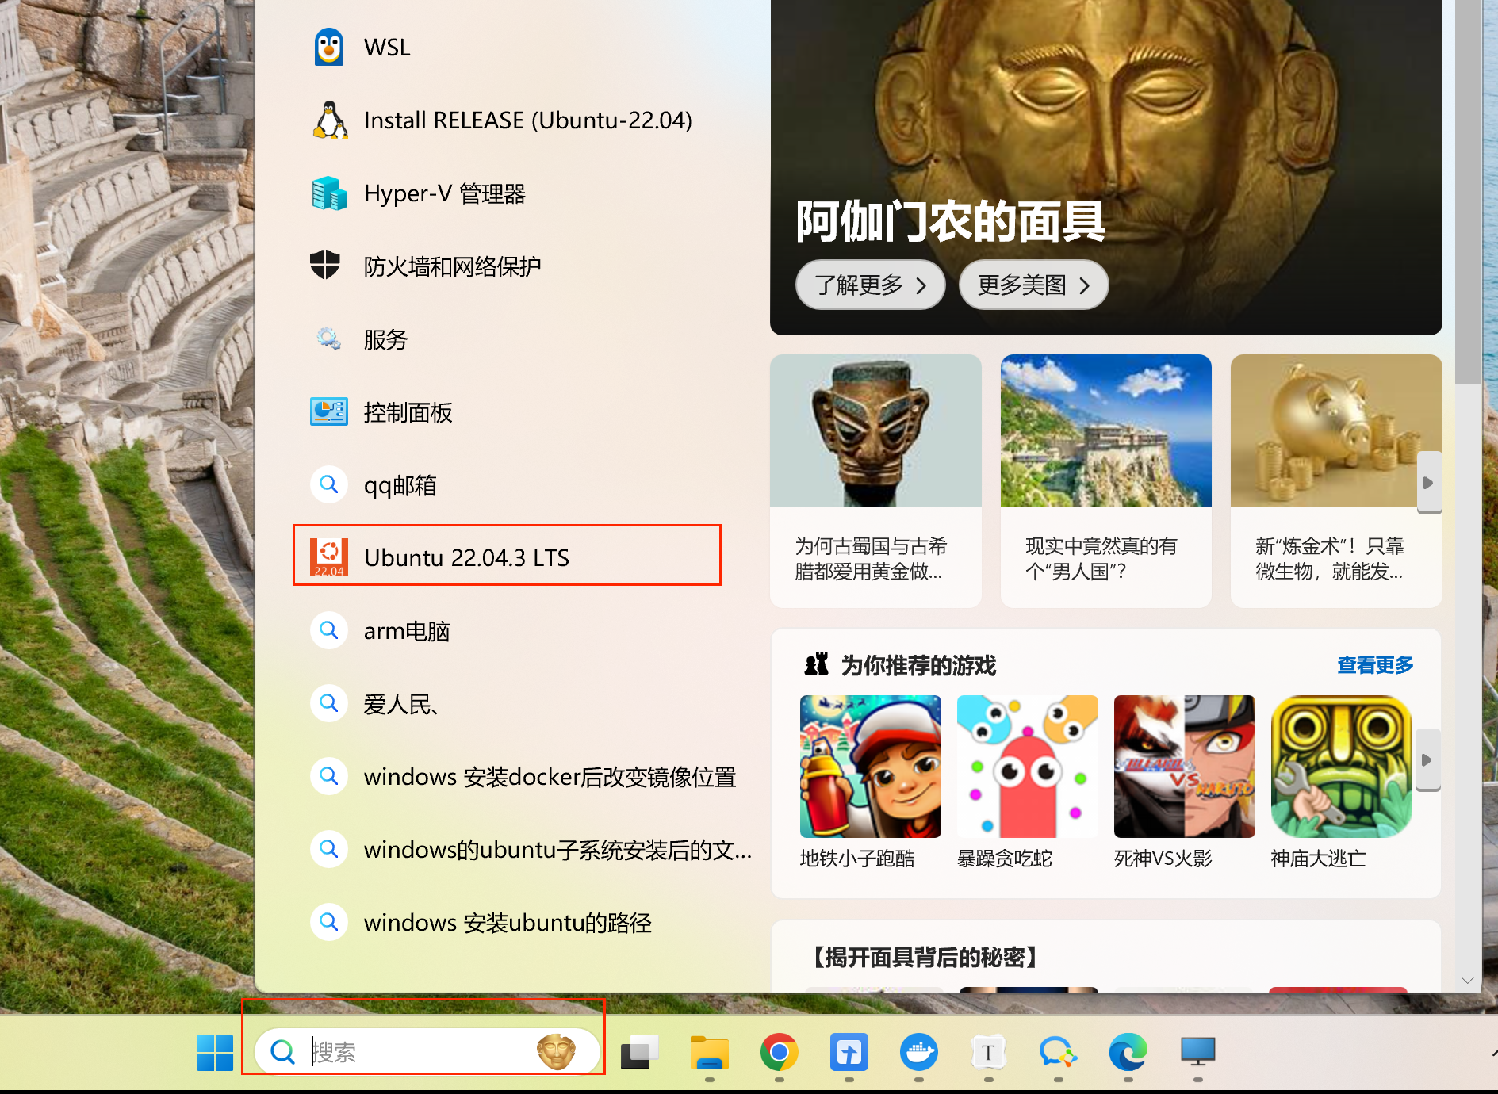Click the 了解更多 button

[x=870, y=285]
